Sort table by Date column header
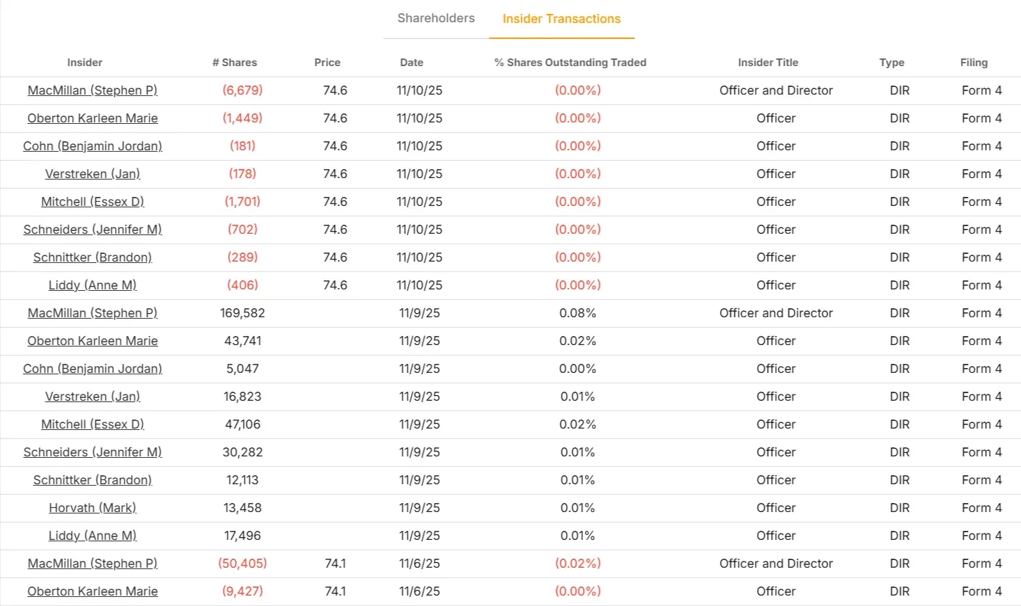 [x=412, y=63]
